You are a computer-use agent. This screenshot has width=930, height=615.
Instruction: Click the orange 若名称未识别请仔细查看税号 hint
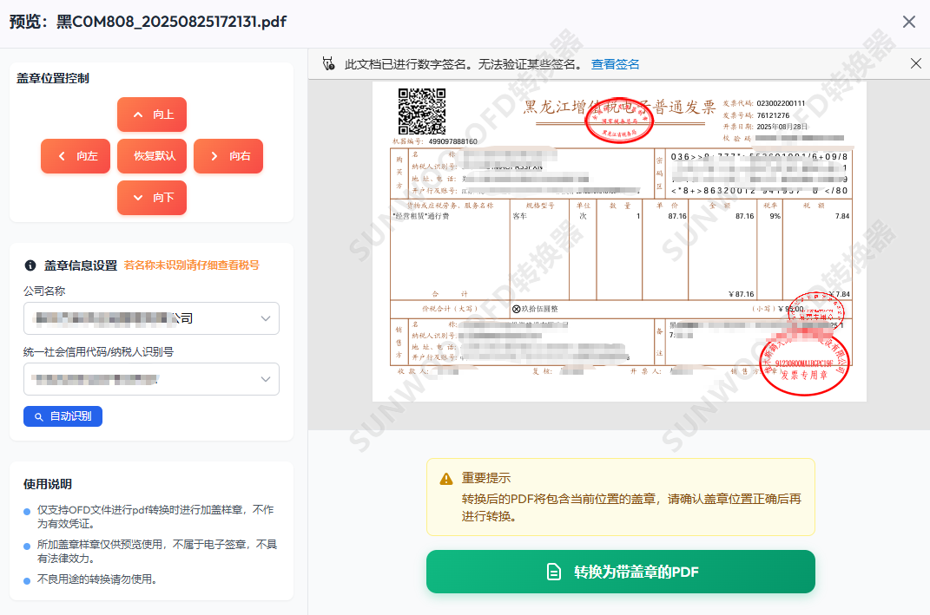191,265
